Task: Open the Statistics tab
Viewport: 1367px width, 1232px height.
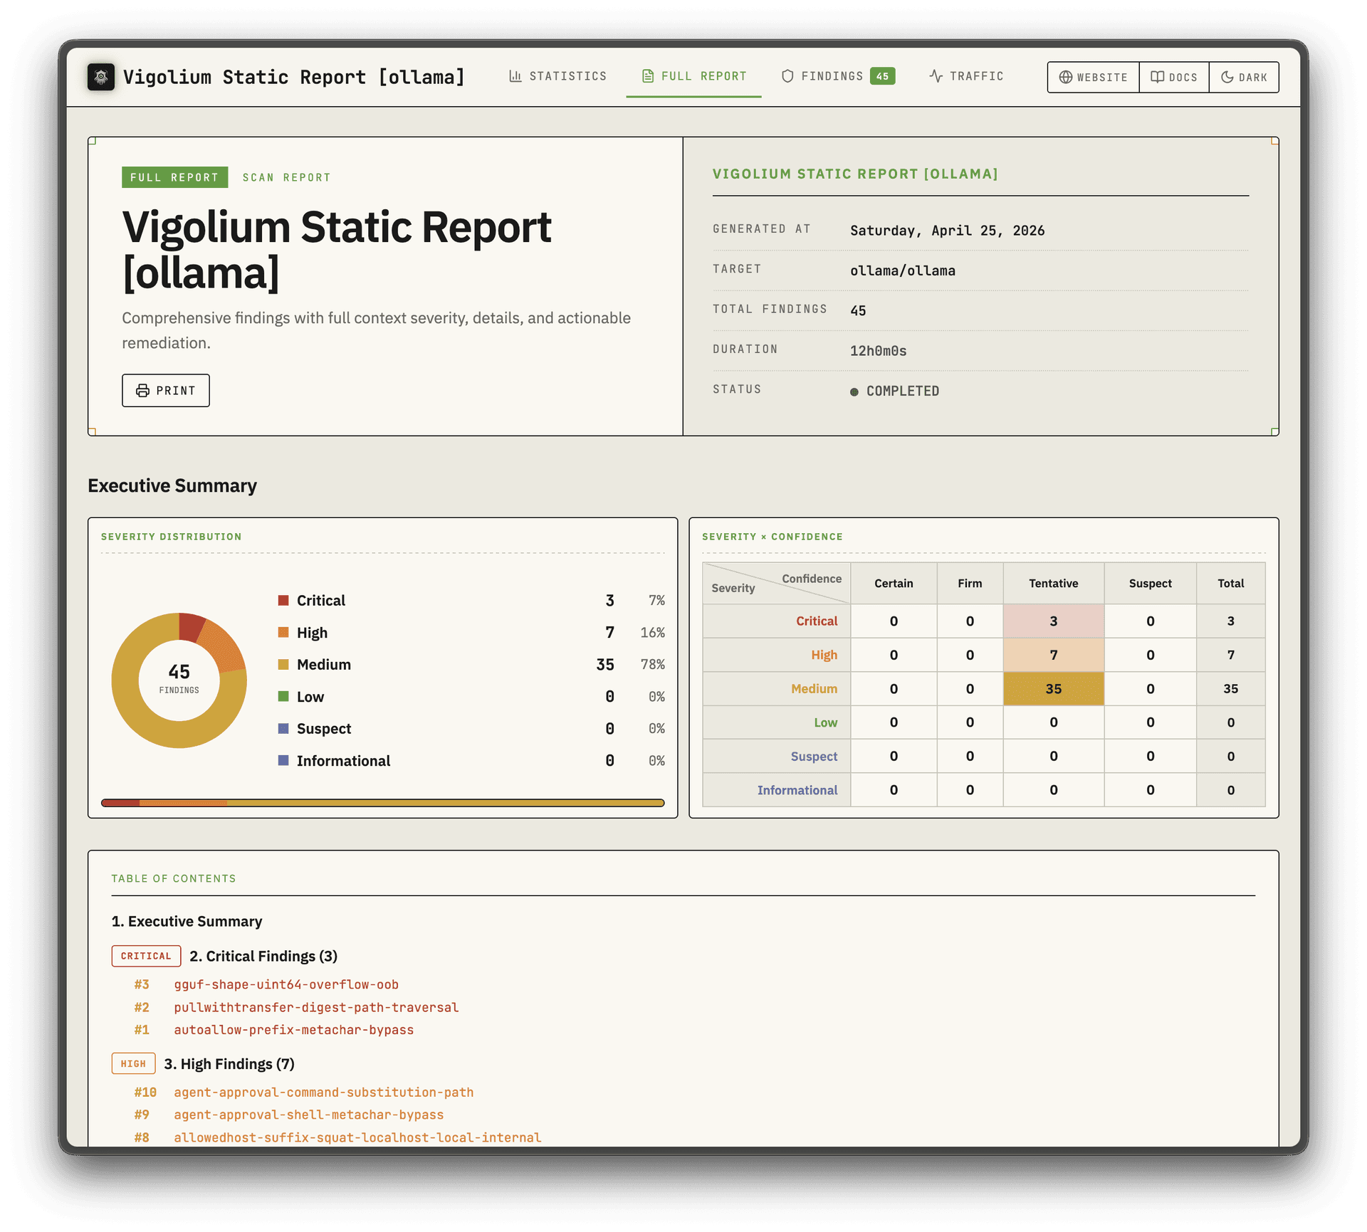Action: 558,76
